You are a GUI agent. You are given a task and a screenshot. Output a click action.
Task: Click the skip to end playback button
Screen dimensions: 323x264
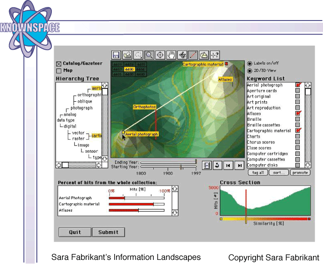pyautogui.click(x=240, y=166)
